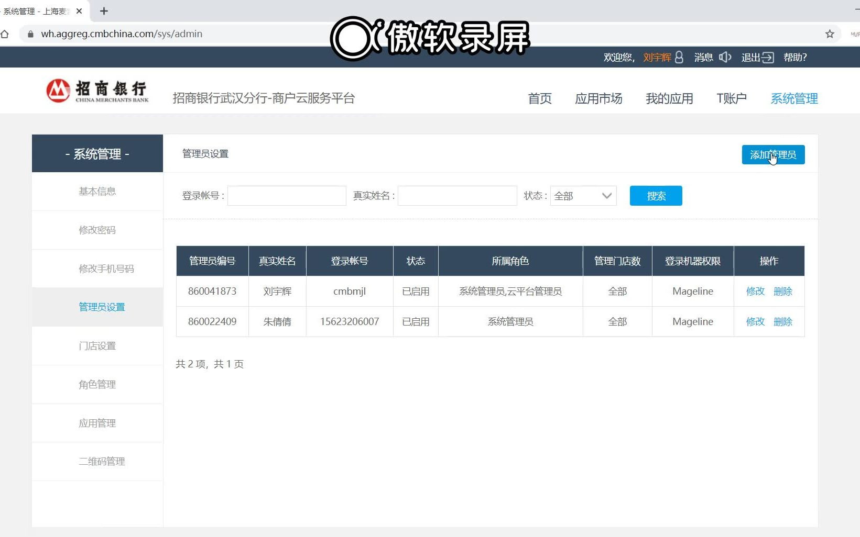Viewport: 860px width, 537px height.
Task: Click the China Merchants Bank logo
Action: tap(97, 91)
